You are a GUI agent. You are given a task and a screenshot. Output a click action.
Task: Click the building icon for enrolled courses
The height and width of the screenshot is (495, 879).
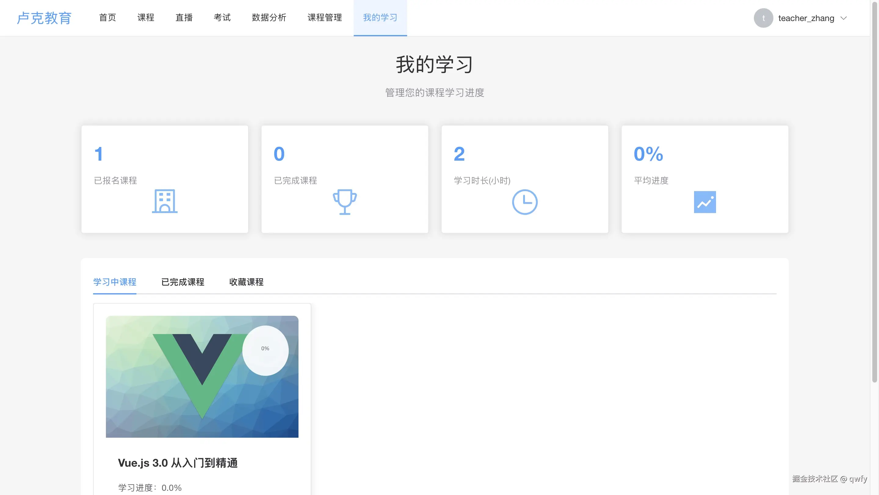click(165, 201)
